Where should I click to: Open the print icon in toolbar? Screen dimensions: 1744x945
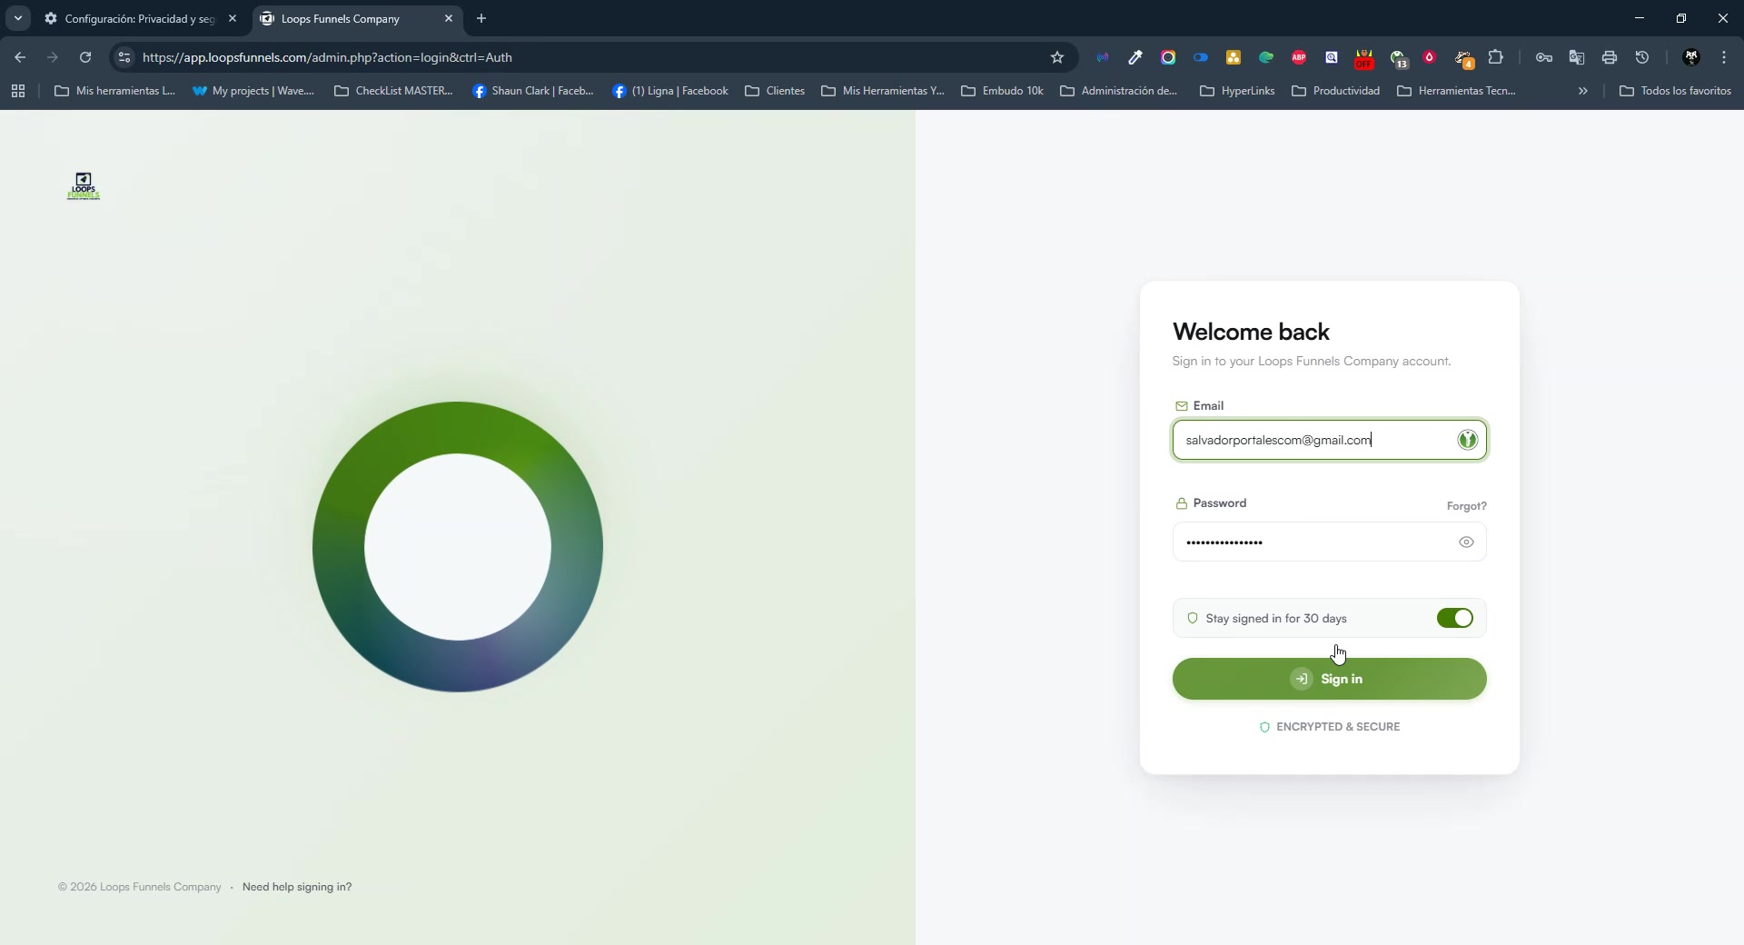coord(1610,57)
